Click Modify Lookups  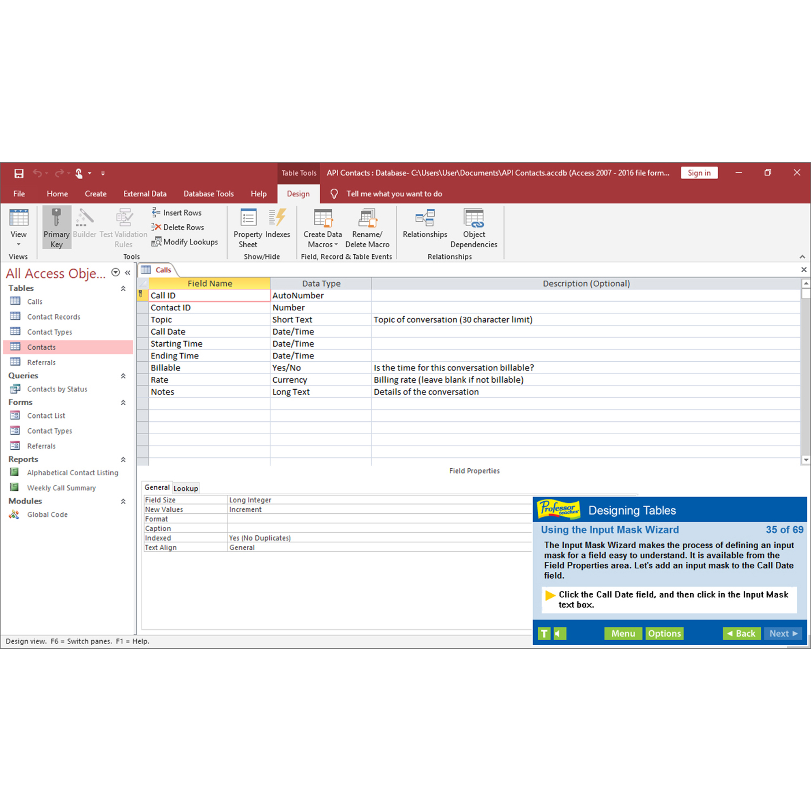[x=185, y=242]
